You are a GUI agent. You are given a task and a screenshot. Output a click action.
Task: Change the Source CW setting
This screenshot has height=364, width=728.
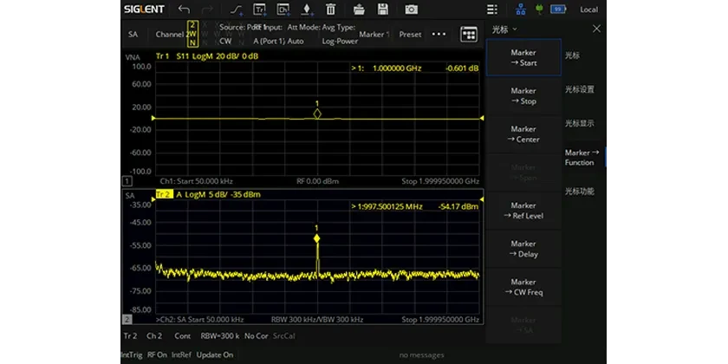[225, 41]
